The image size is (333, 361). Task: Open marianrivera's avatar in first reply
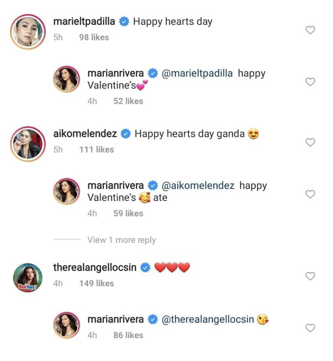click(x=67, y=79)
